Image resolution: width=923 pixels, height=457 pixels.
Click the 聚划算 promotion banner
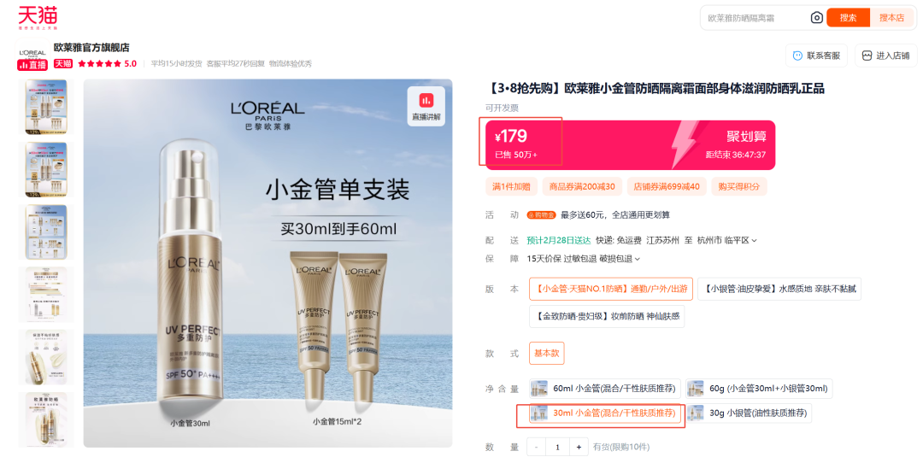[630, 145]
